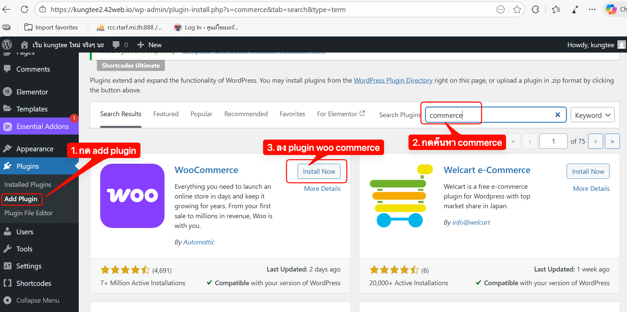Viewport: 627px width, 312px height.
Task: Click the WordPress logo icon in admin bar
Action: [7, 45]
